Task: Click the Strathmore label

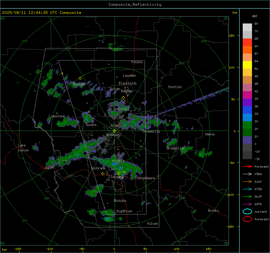Action: (146, 178)
